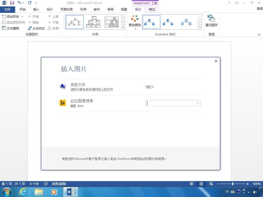263x197 pixels.
Task: Click 重设图形 reset graphic button
Action: coord(212,21)
